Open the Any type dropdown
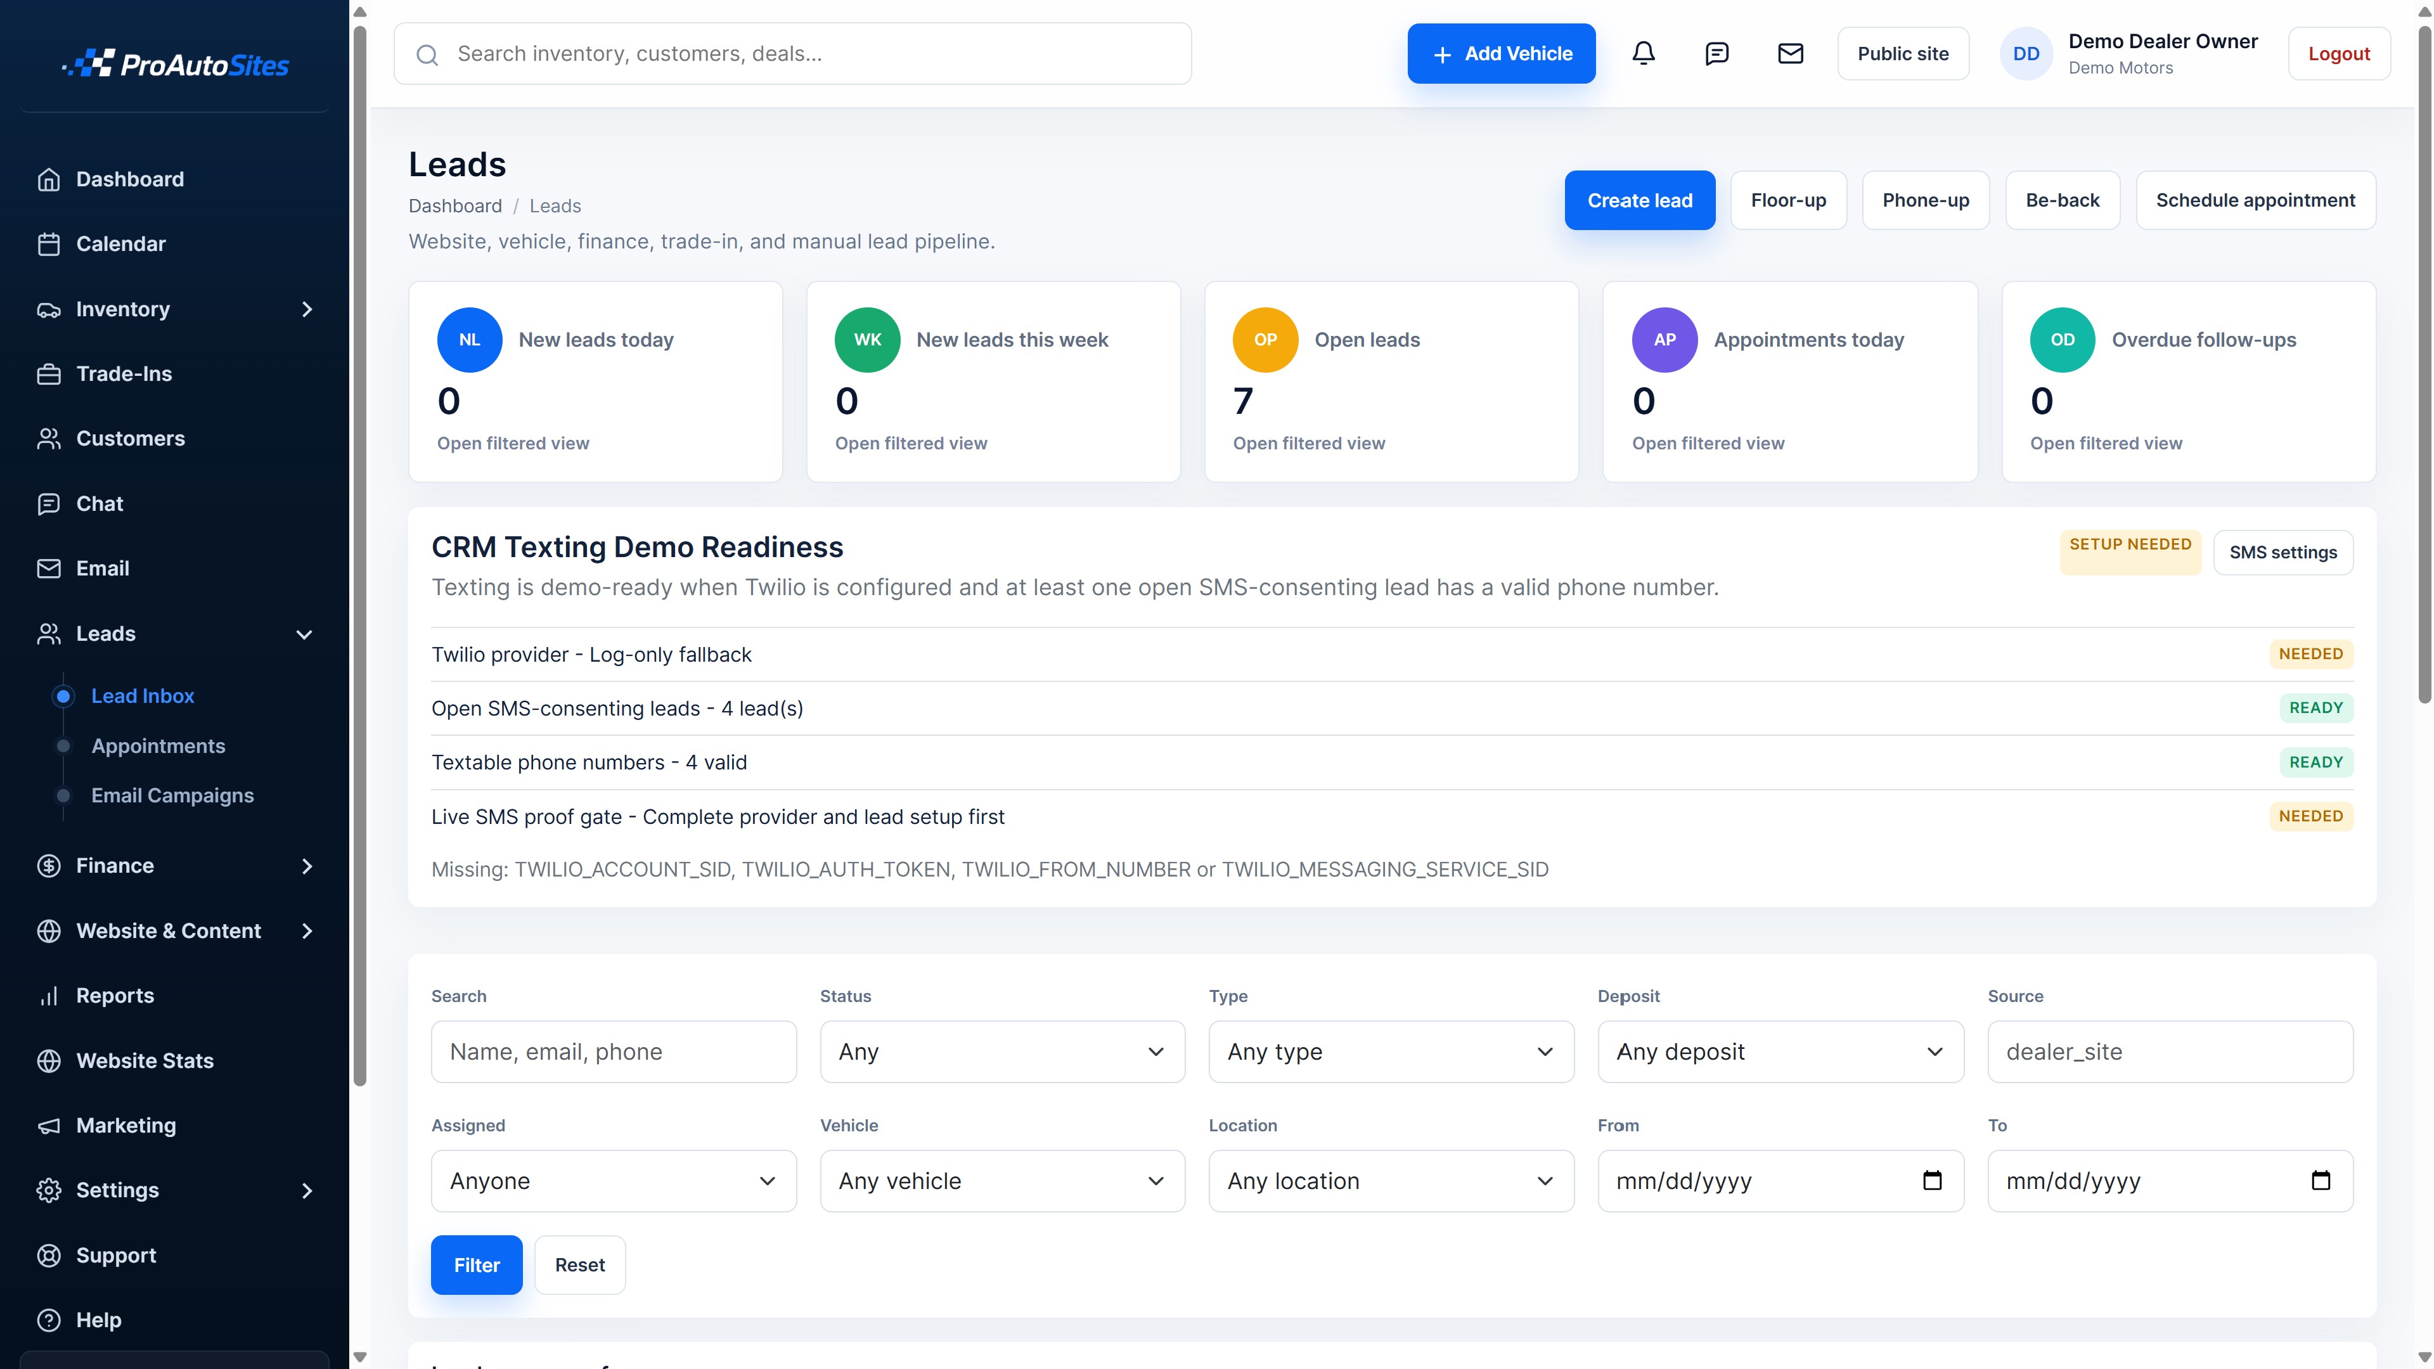Viewport: 2434px width, 1369px height. coord(1391,1051)
